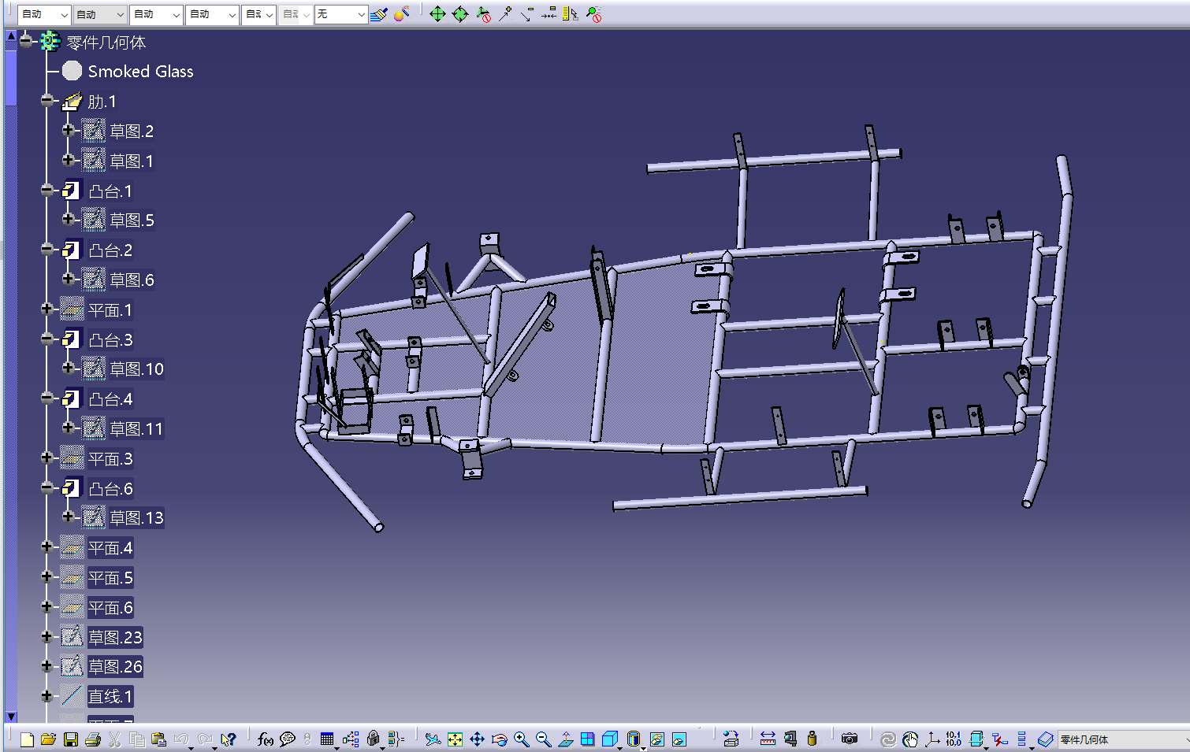
Task: Click the Fly mode airplane icon
Action: click(433, 739)
